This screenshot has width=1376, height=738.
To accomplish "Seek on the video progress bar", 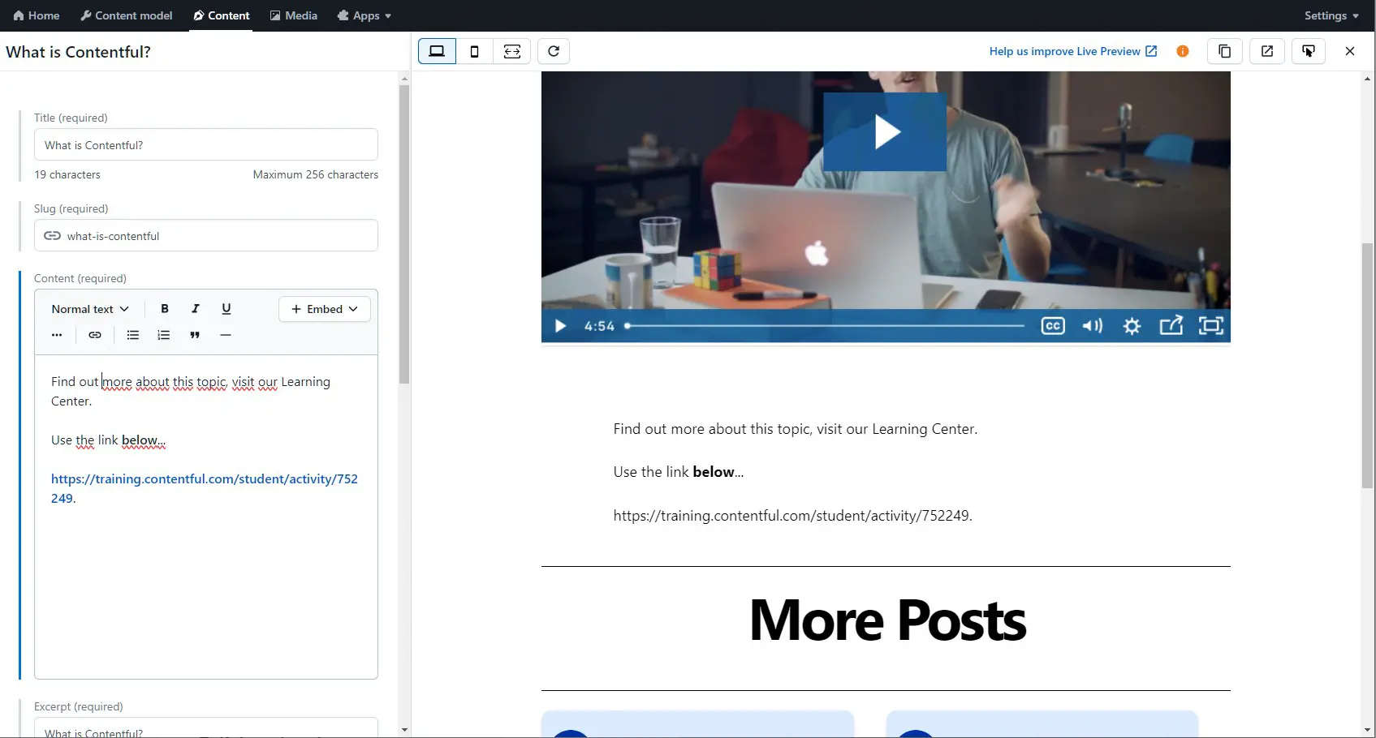I will [825, 326].
